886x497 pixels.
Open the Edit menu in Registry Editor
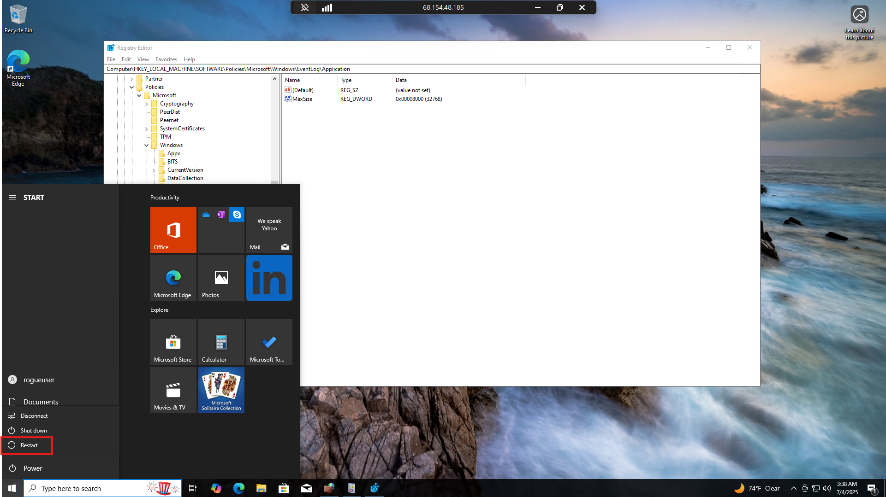point(126,59)
